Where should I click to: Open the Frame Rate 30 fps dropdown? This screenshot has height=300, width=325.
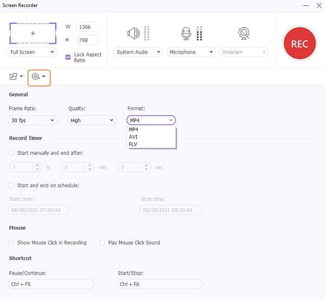coord(32,120)
